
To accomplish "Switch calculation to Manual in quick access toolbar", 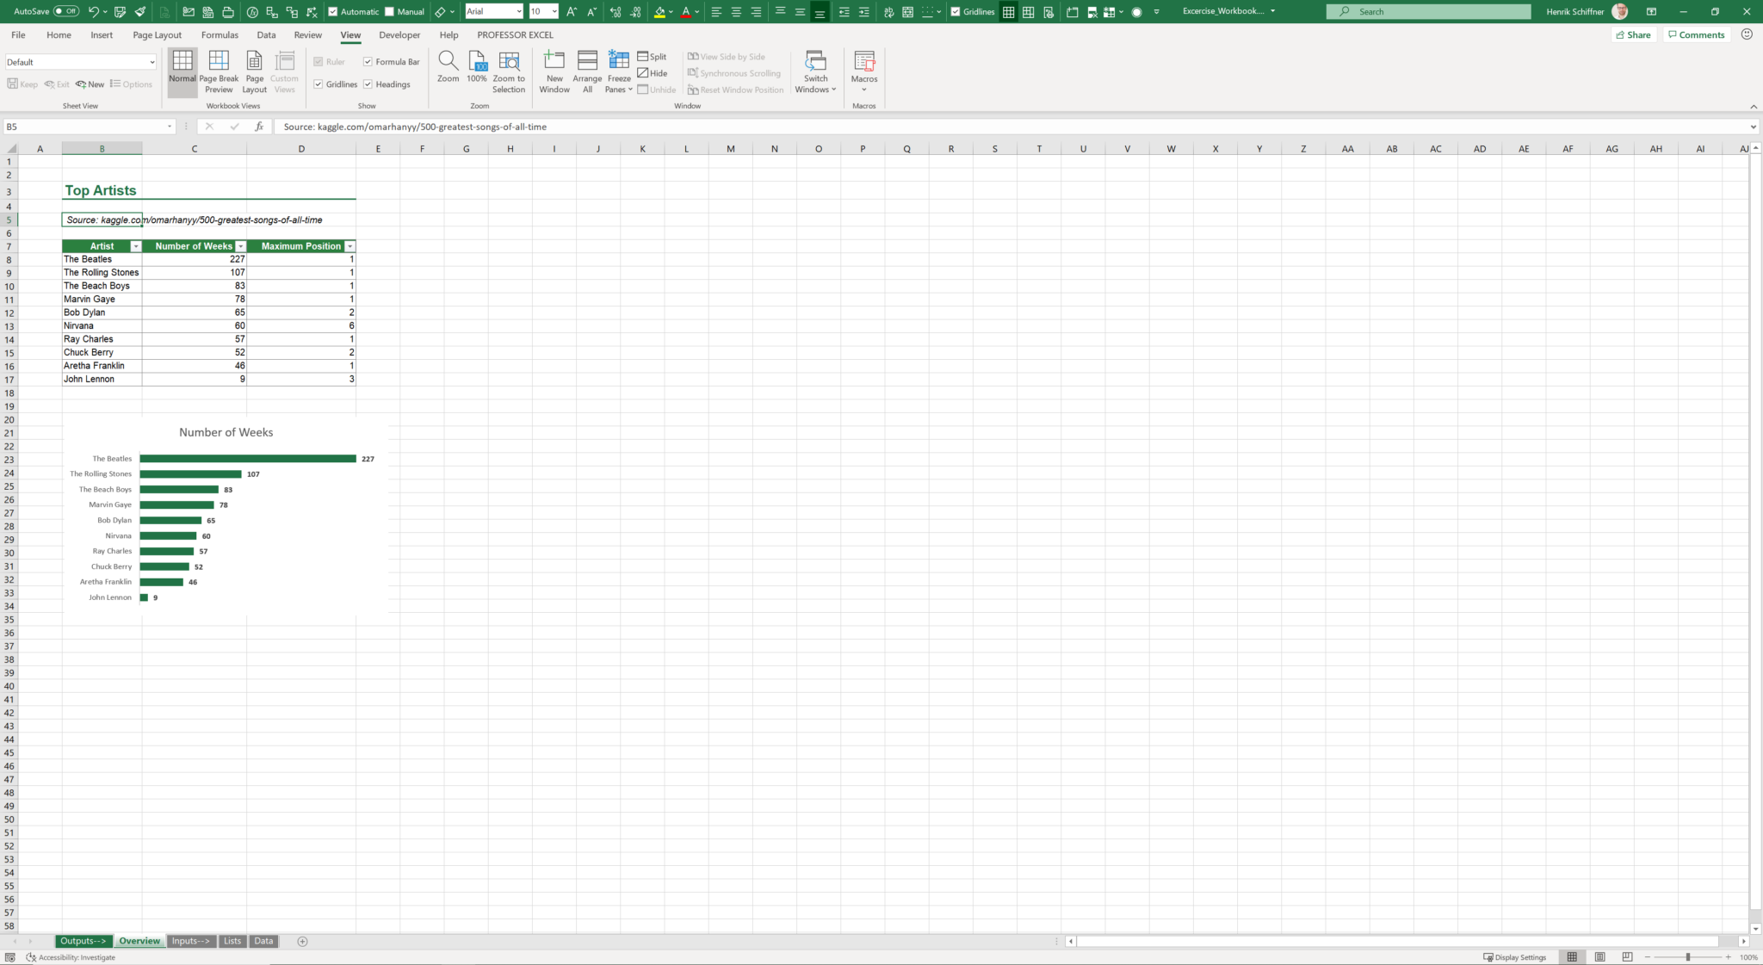I will pyautogui.click(x=389, y=11).
